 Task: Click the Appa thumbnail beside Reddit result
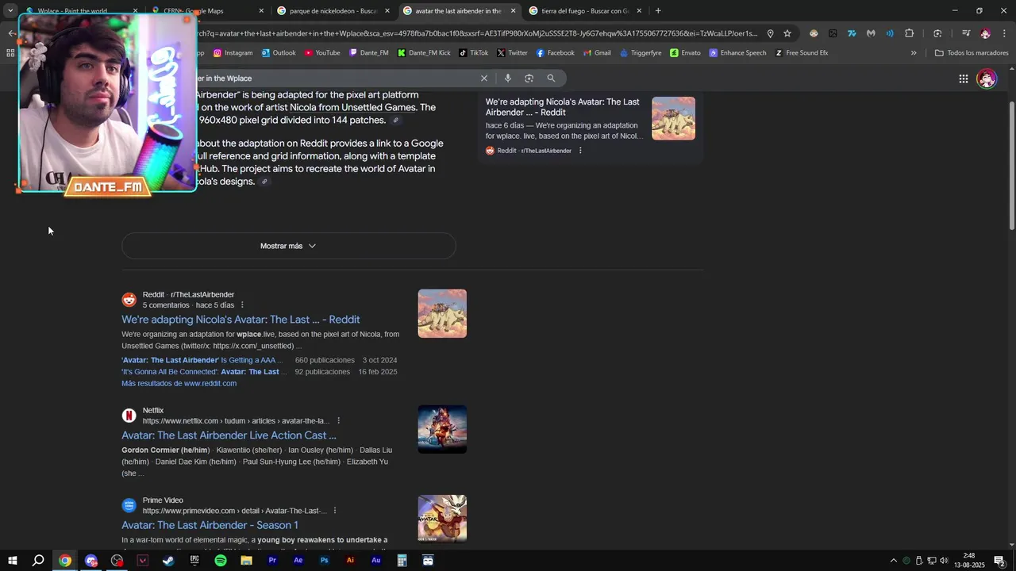click(x=442, y=313)
